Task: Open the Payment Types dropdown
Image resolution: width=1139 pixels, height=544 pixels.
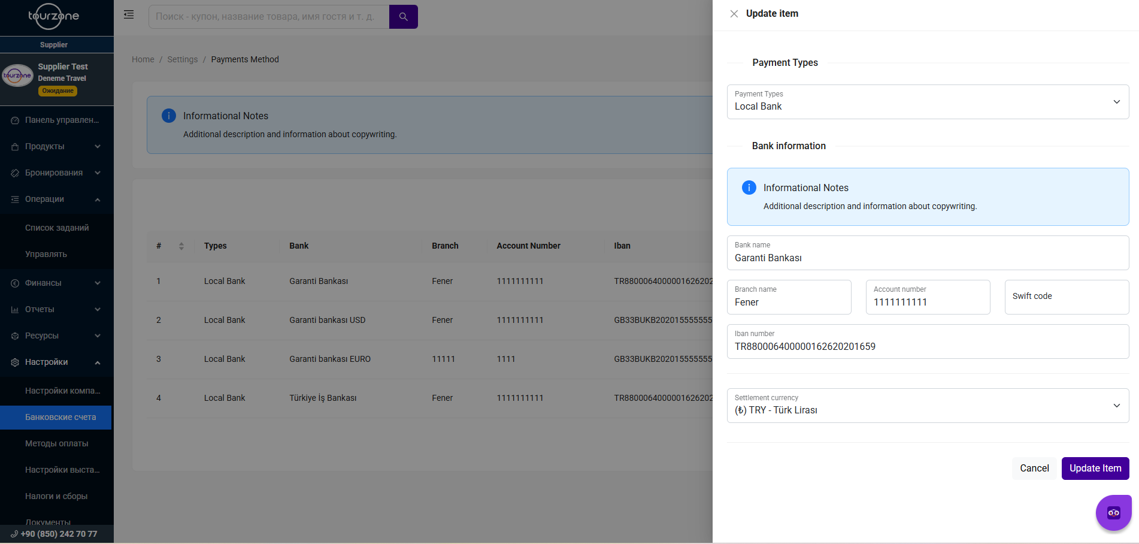Action: pyautogui.click(x=927, y=102)
